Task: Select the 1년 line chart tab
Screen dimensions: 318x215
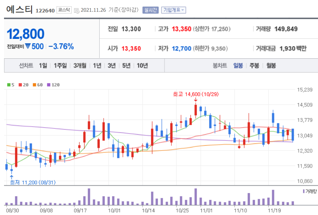Action: point(97,66)
